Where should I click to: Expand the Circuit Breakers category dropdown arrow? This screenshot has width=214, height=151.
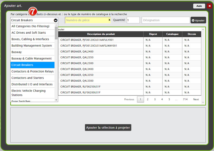click(x=56, y=20)
